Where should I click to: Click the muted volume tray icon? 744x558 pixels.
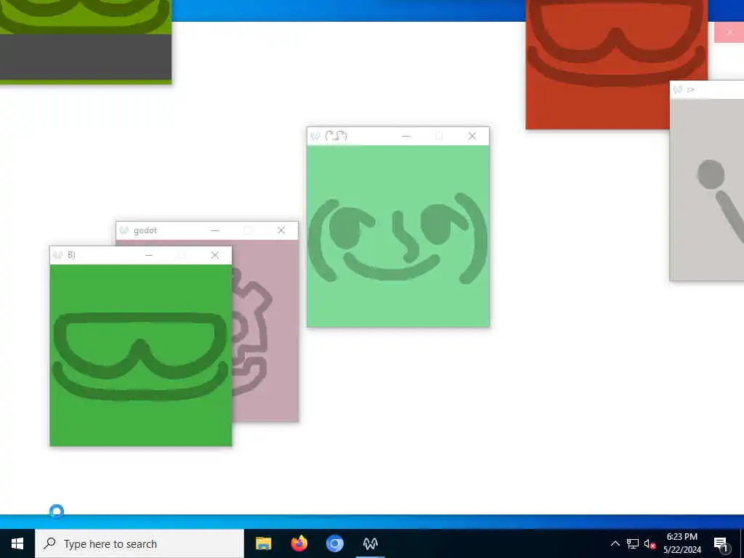point(650,543)
